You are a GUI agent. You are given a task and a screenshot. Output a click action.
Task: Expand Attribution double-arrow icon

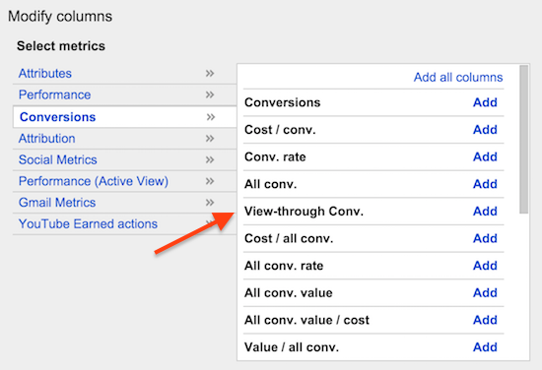click(210, 139)
